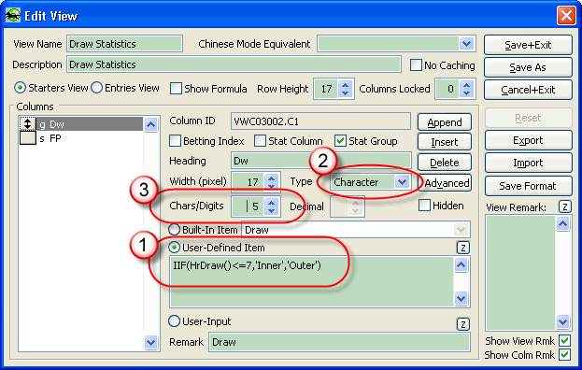The height and width of the screenshot is (370, 582).
Task: Enable the Hidden checkbox
Action: [424, 206]
